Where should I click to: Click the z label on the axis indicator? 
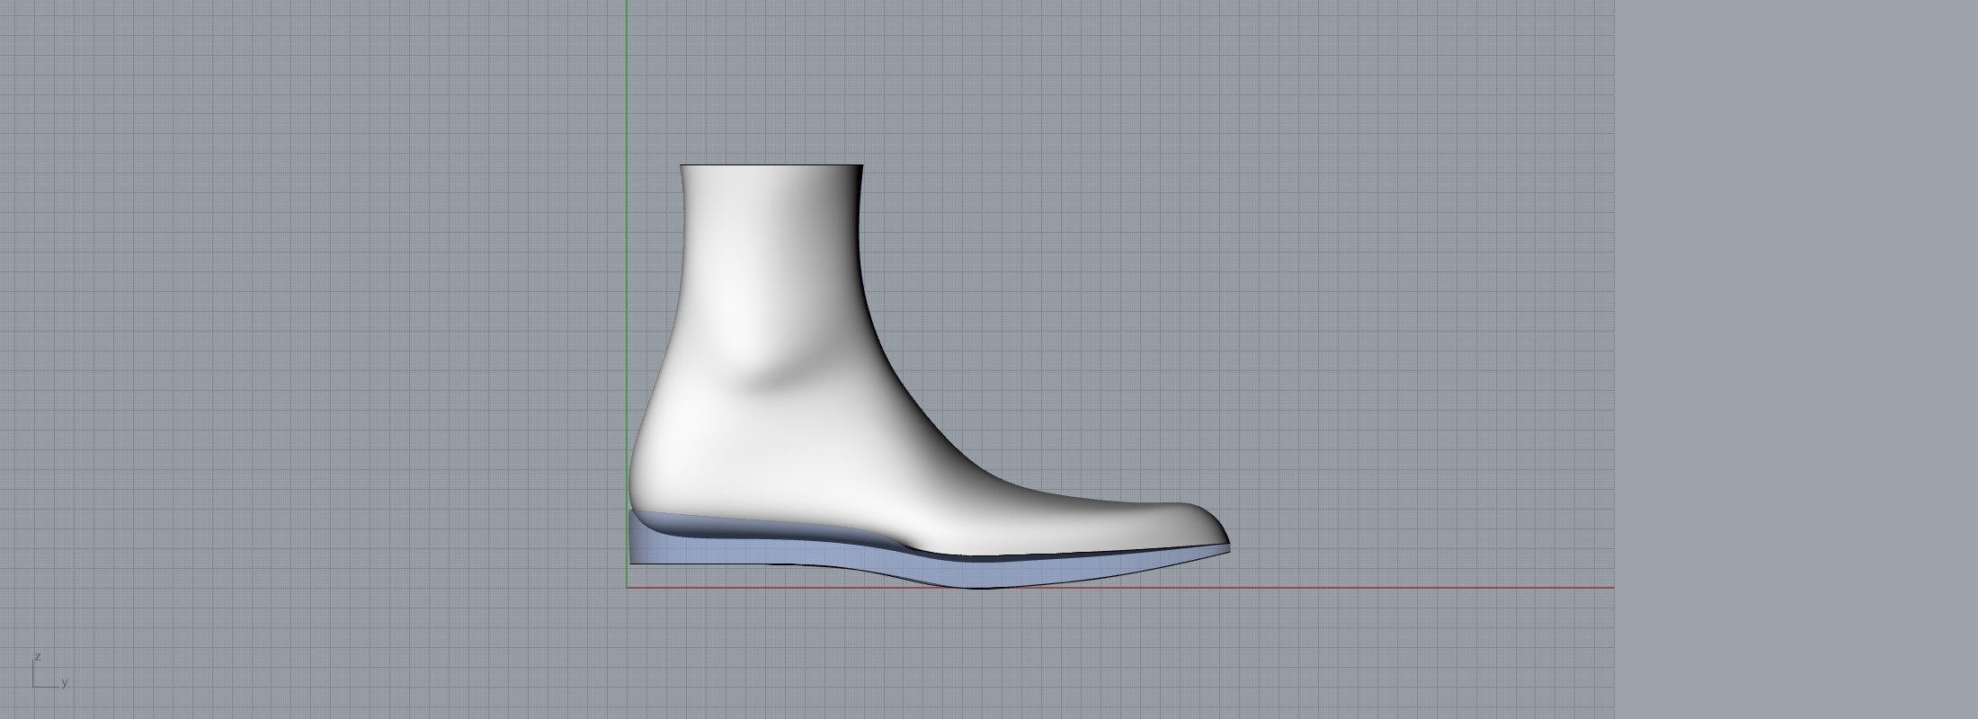[37, 657]
